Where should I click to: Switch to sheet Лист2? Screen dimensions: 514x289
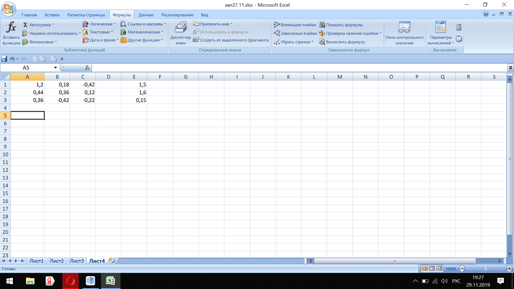click(57, 261)
